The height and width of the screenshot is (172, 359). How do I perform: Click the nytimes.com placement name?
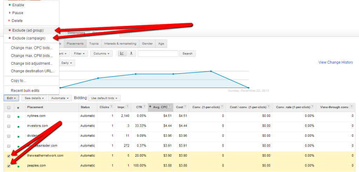(36, 116)
